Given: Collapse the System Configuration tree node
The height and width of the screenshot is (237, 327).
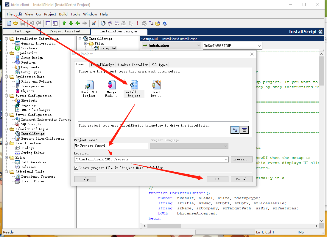Looking at the screenshot, I should [7, 96].
